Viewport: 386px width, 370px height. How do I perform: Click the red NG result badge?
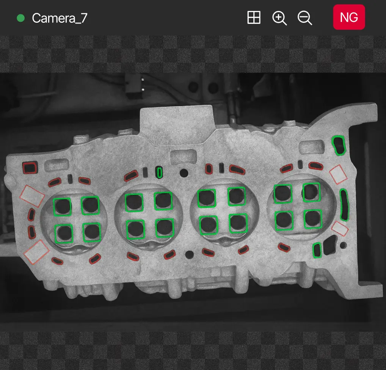tap(349, 17)
